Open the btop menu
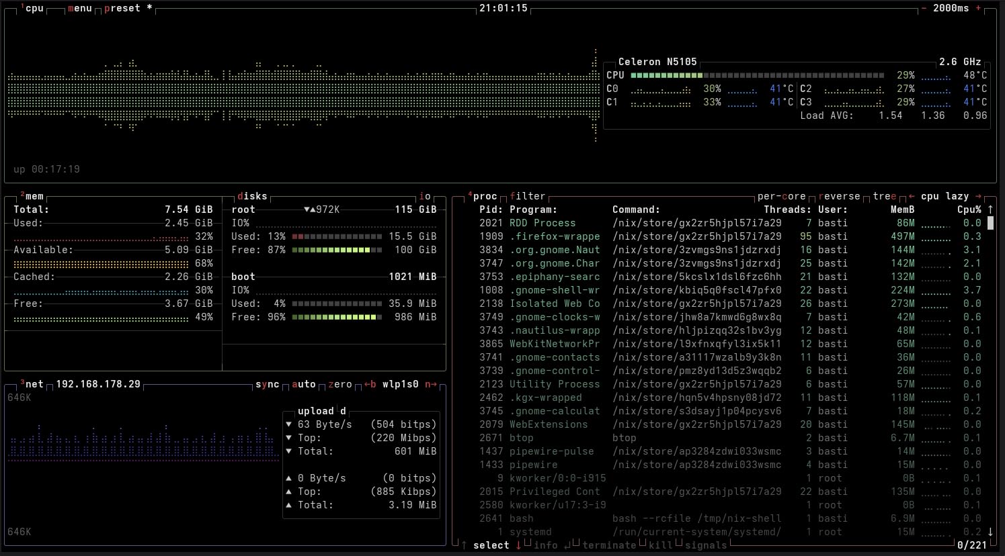 pyautogui.click(x=79, y=8)
